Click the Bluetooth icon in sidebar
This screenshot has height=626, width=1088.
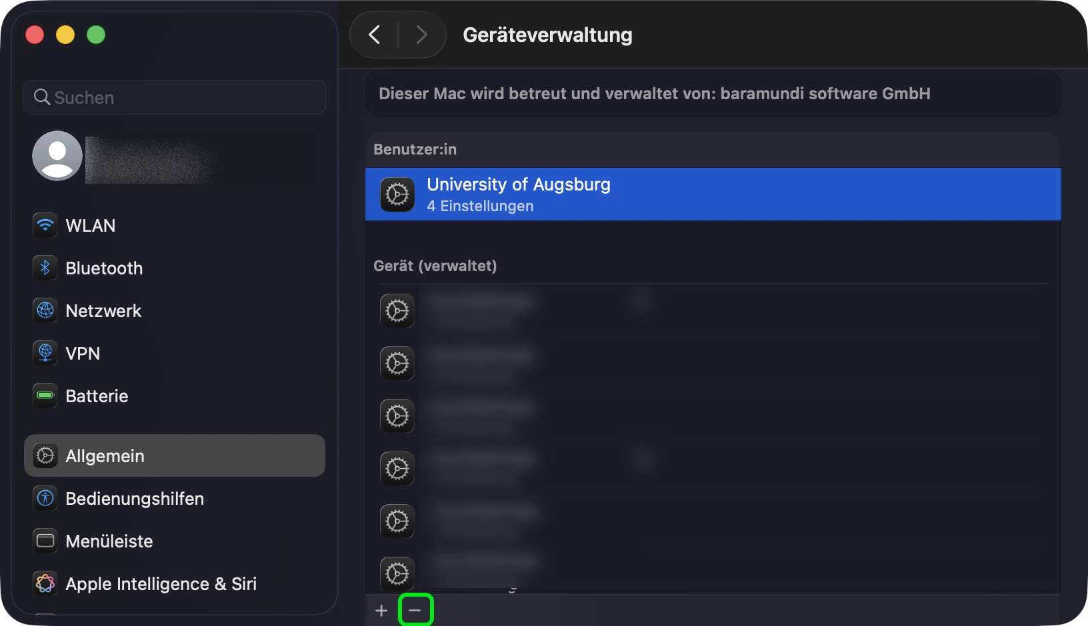45,268
